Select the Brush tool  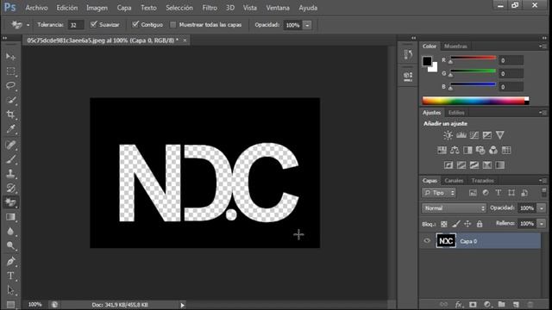coord(10,159)
